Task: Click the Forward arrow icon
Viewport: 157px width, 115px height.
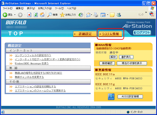Action: coord(20,15)
